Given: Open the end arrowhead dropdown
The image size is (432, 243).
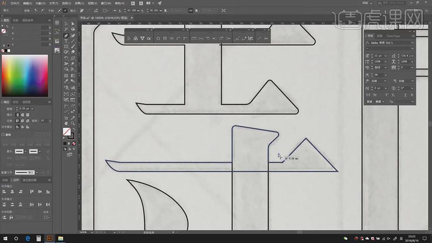Looking at the screenshot, I should pos(40,151).
